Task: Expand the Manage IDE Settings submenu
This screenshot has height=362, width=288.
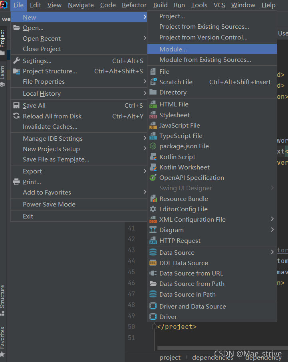Action: pyautogui.click(x=145, y=138)
